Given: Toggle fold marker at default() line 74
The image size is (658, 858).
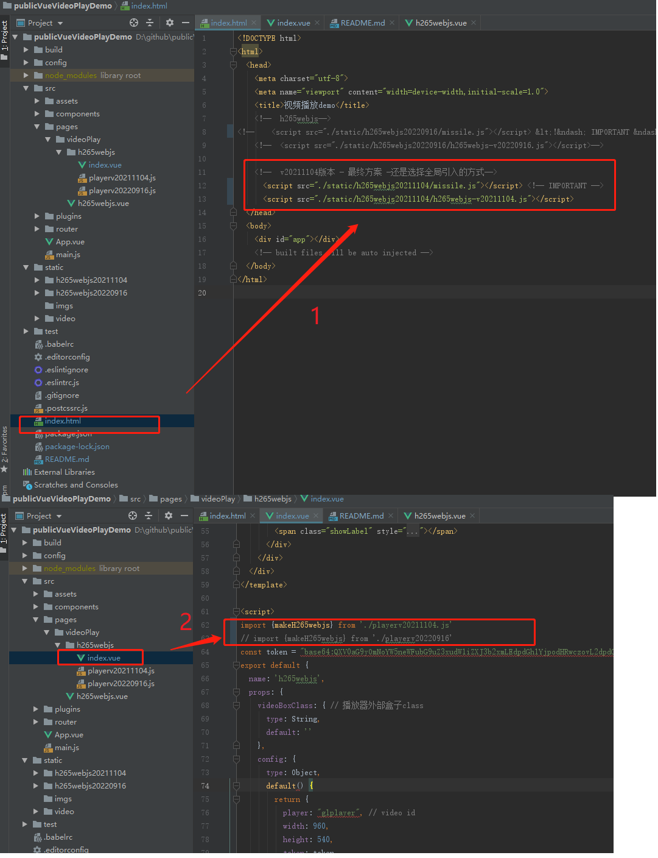Looking at the screenshot, I should point(237,785).
